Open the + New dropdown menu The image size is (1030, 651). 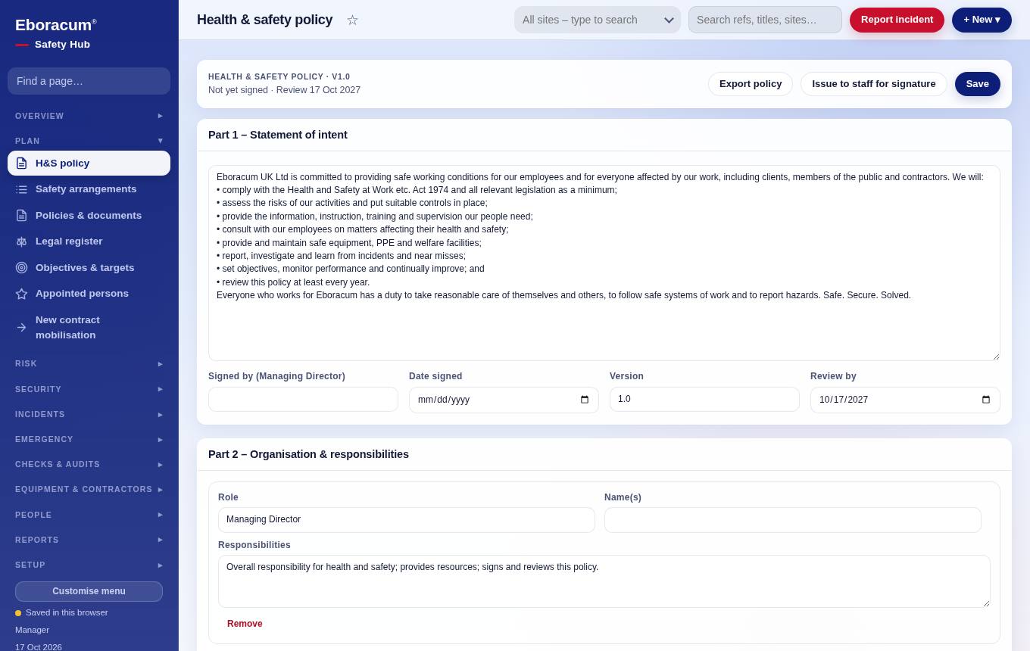point(982,20)
